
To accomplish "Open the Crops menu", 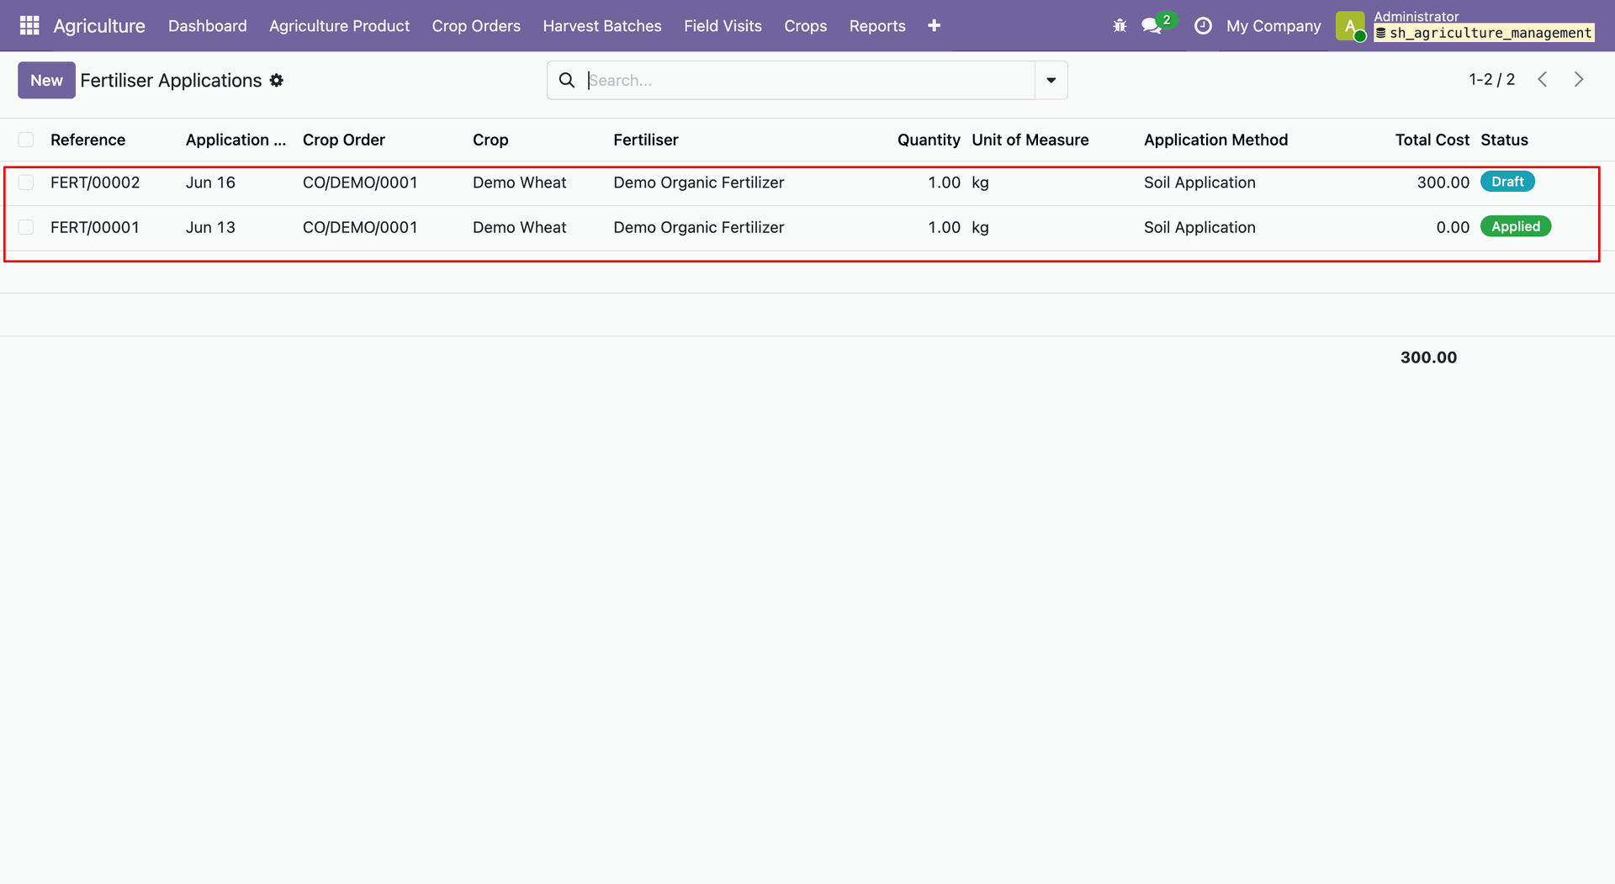I will pyautogui.click(x=806, y=26).
